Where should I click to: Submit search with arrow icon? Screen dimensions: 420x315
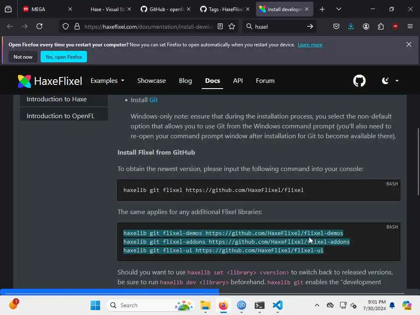point(310,26)
